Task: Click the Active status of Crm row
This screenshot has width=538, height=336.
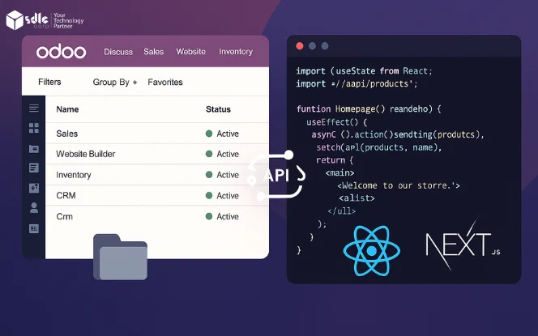Action: pos(222,217)
